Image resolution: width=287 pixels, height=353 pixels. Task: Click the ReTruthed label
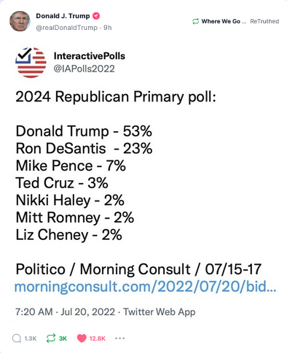[x=264, y=21]
